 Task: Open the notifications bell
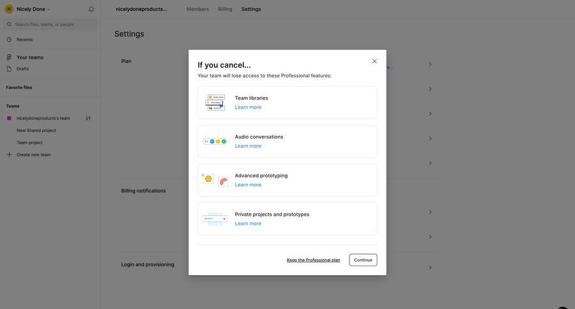pyautogui.click(x=91, y=9)
